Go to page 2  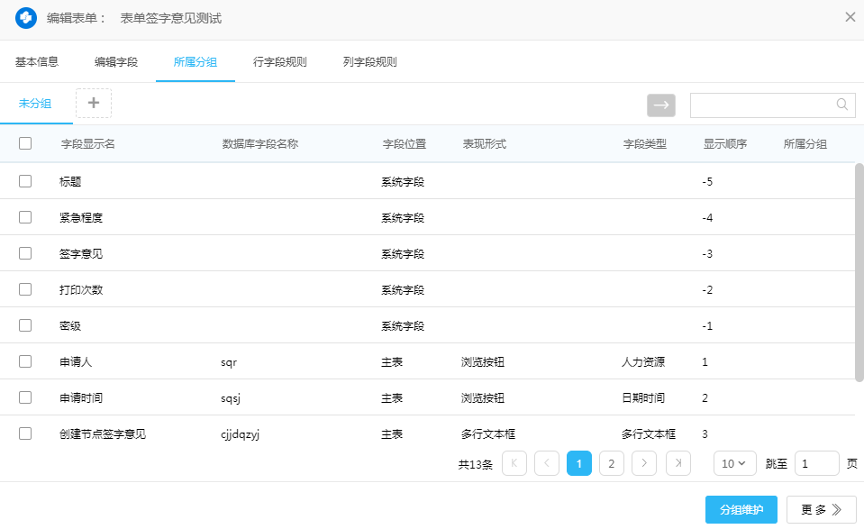coord(611,463)
